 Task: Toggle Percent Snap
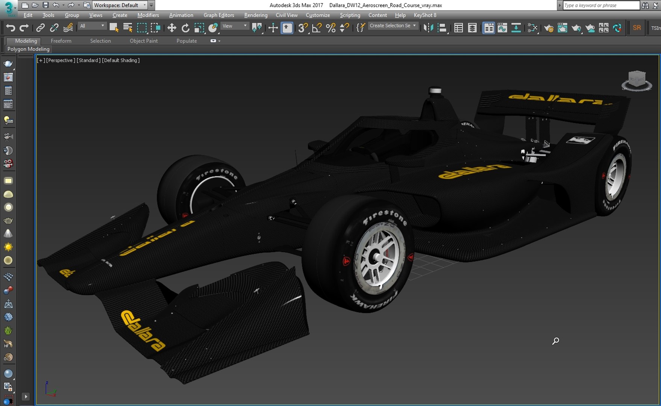pyautogui.click(x=331, y=28)
